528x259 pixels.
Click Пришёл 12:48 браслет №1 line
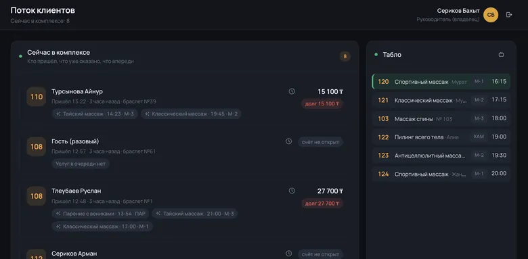coord(102,201)
